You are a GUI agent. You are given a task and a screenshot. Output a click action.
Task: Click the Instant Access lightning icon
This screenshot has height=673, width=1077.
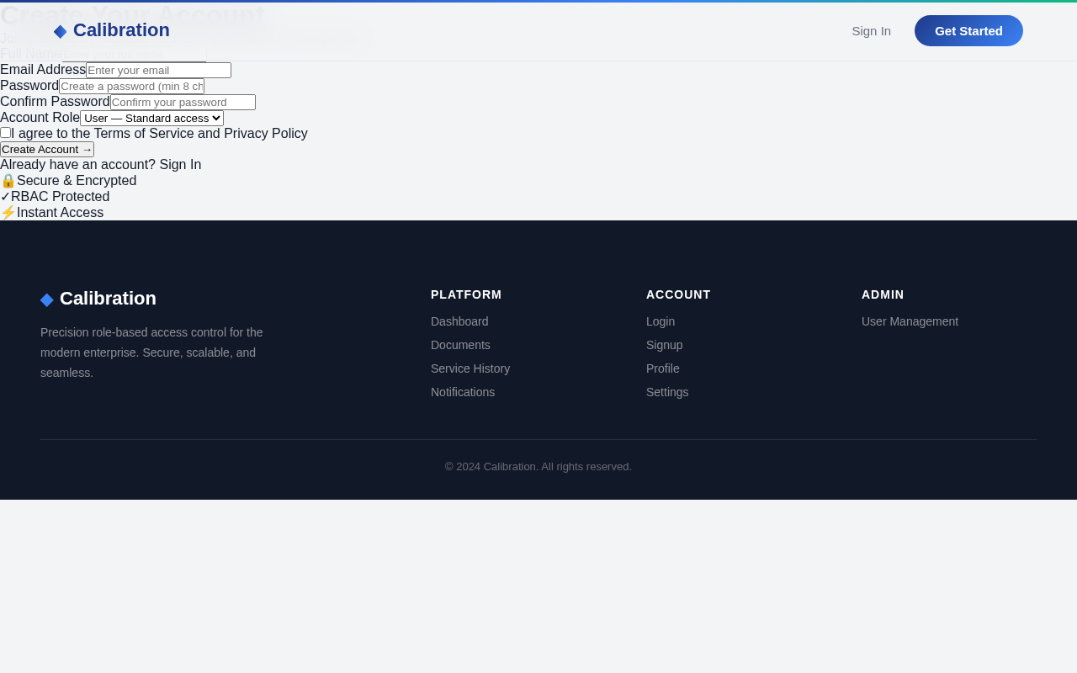(x=8, y=212)
